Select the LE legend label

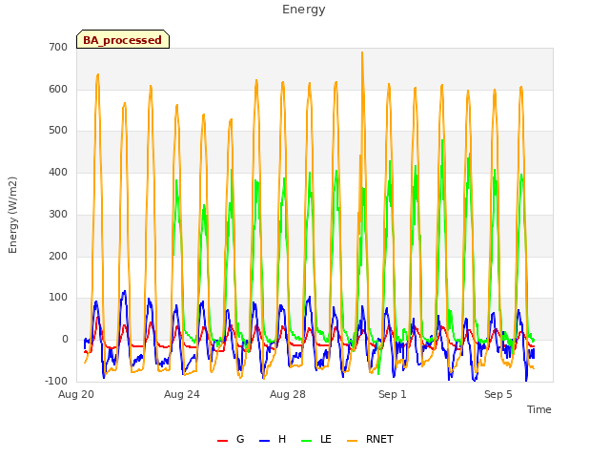tap(326, 439)
